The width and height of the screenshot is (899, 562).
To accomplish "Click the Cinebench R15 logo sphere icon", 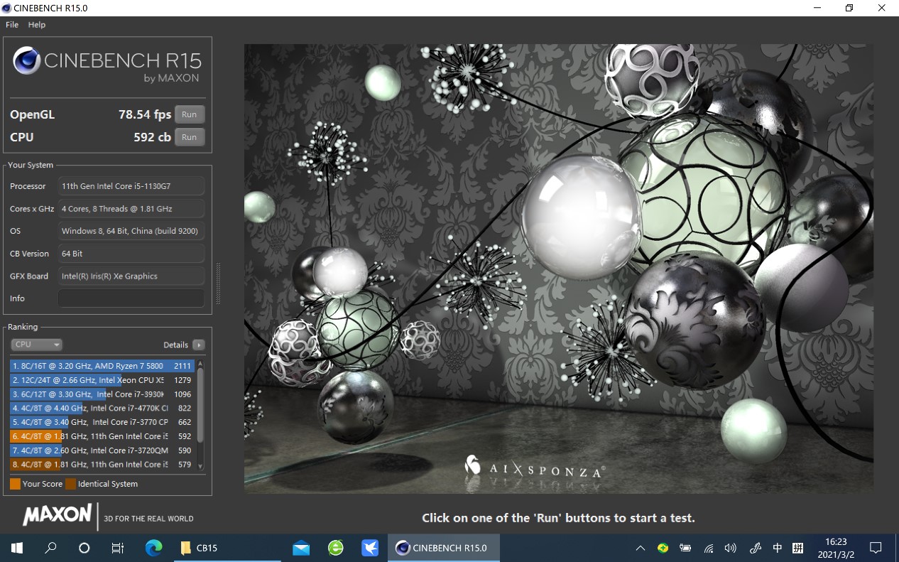I will click(x=26, y=61).
